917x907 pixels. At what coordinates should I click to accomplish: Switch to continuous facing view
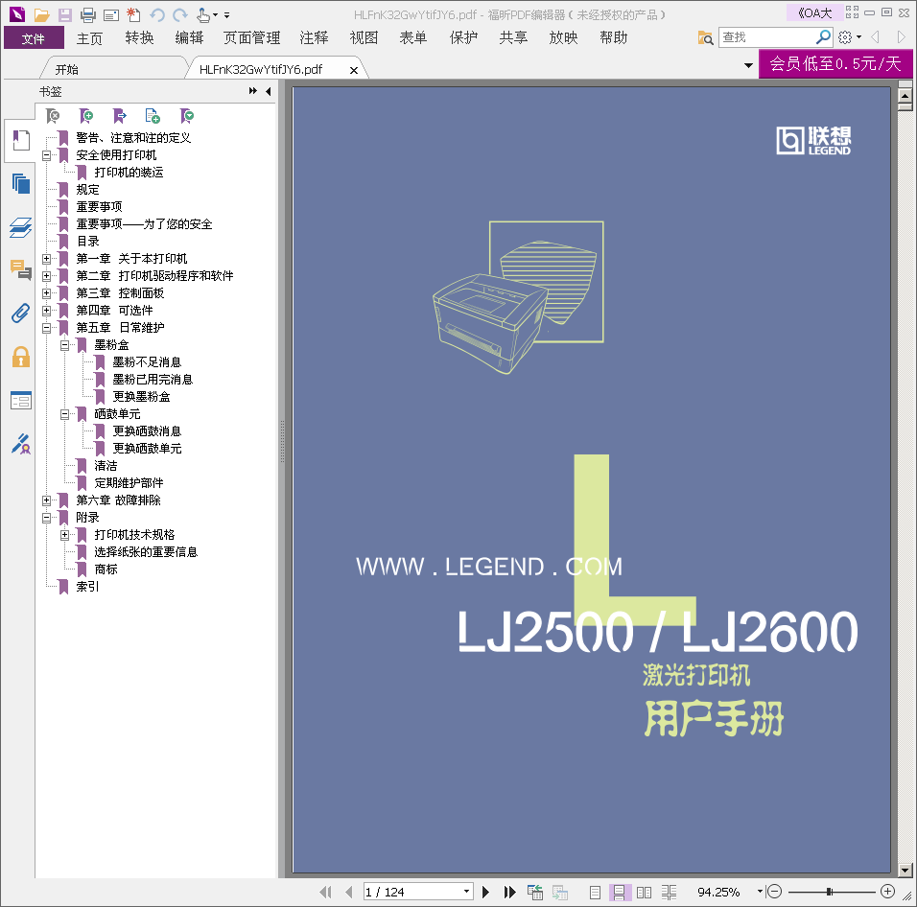tap(669, 893)
